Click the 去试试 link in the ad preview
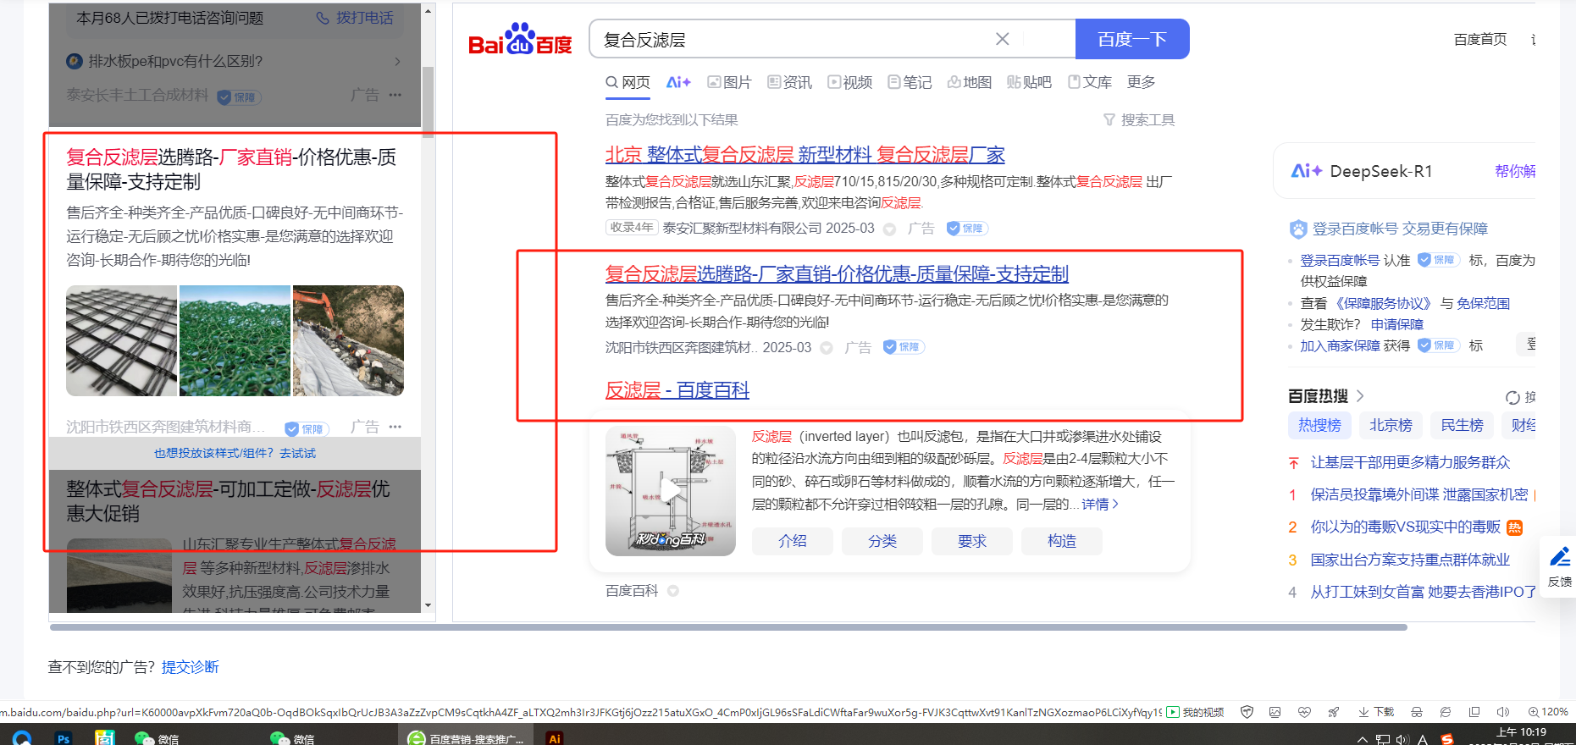This screenshot has height=745, width=1576. [x=298, y=454]
